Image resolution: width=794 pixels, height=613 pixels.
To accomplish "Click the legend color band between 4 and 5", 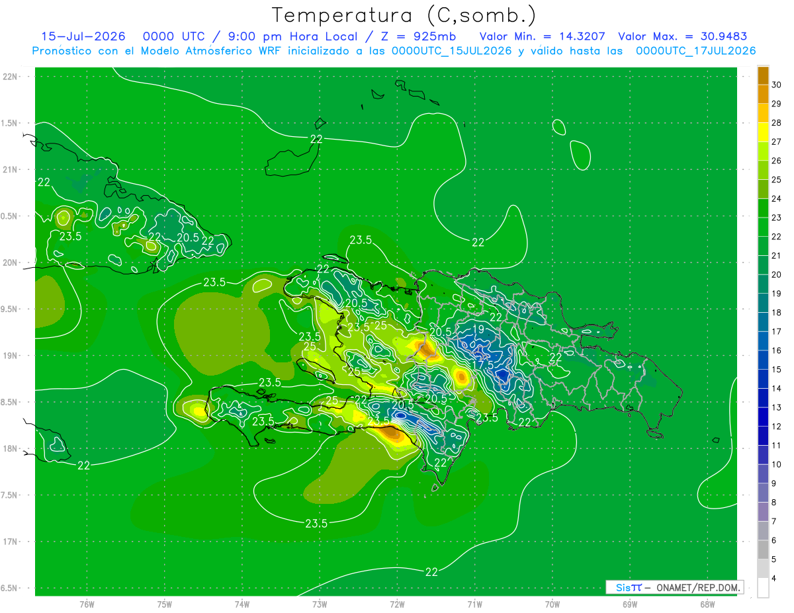I will [763, 569].
